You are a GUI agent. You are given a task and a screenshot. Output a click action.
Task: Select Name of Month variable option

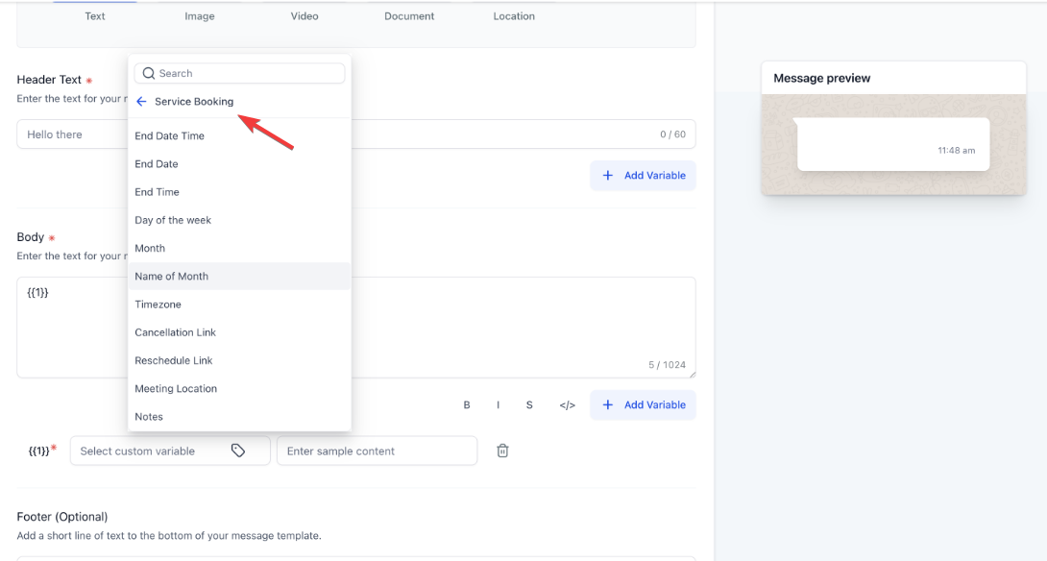[172, 277]
